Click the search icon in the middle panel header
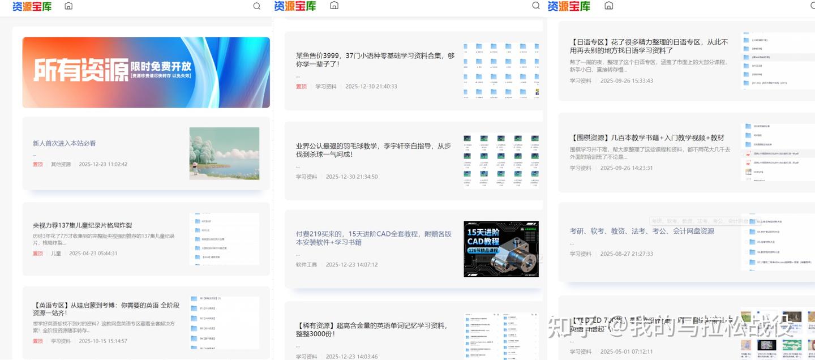The image size is (815, 360). click(536, 6)
